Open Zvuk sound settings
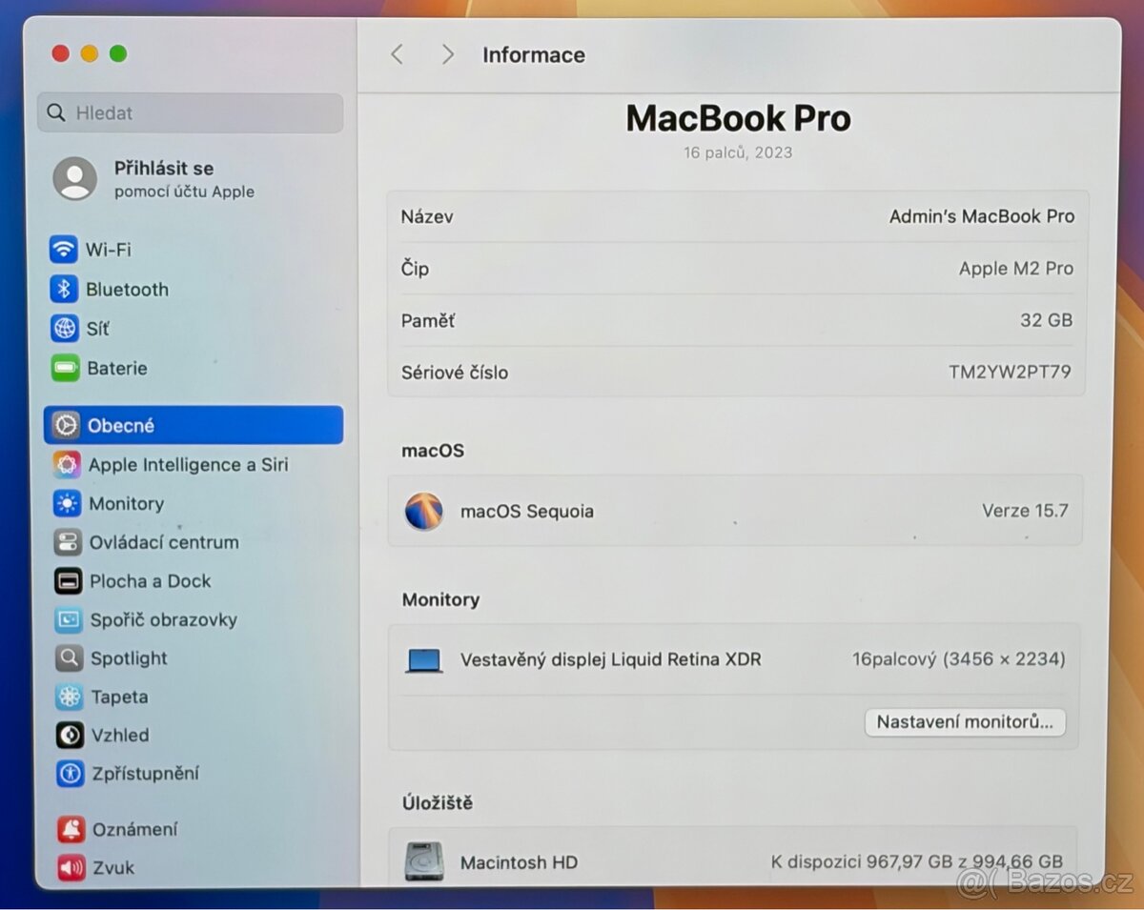The image size is (1144, 910). coord(112,867)
